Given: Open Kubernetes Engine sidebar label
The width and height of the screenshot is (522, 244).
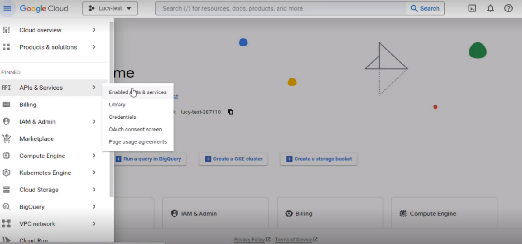Looking at the screenshot, I should tap(45, 173).
